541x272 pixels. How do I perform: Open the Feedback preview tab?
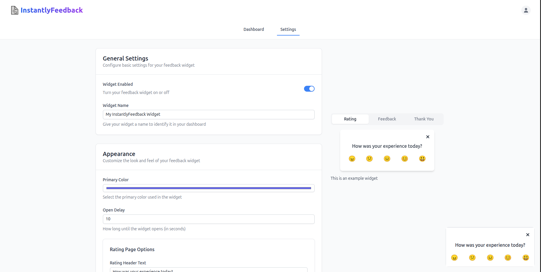387,119
